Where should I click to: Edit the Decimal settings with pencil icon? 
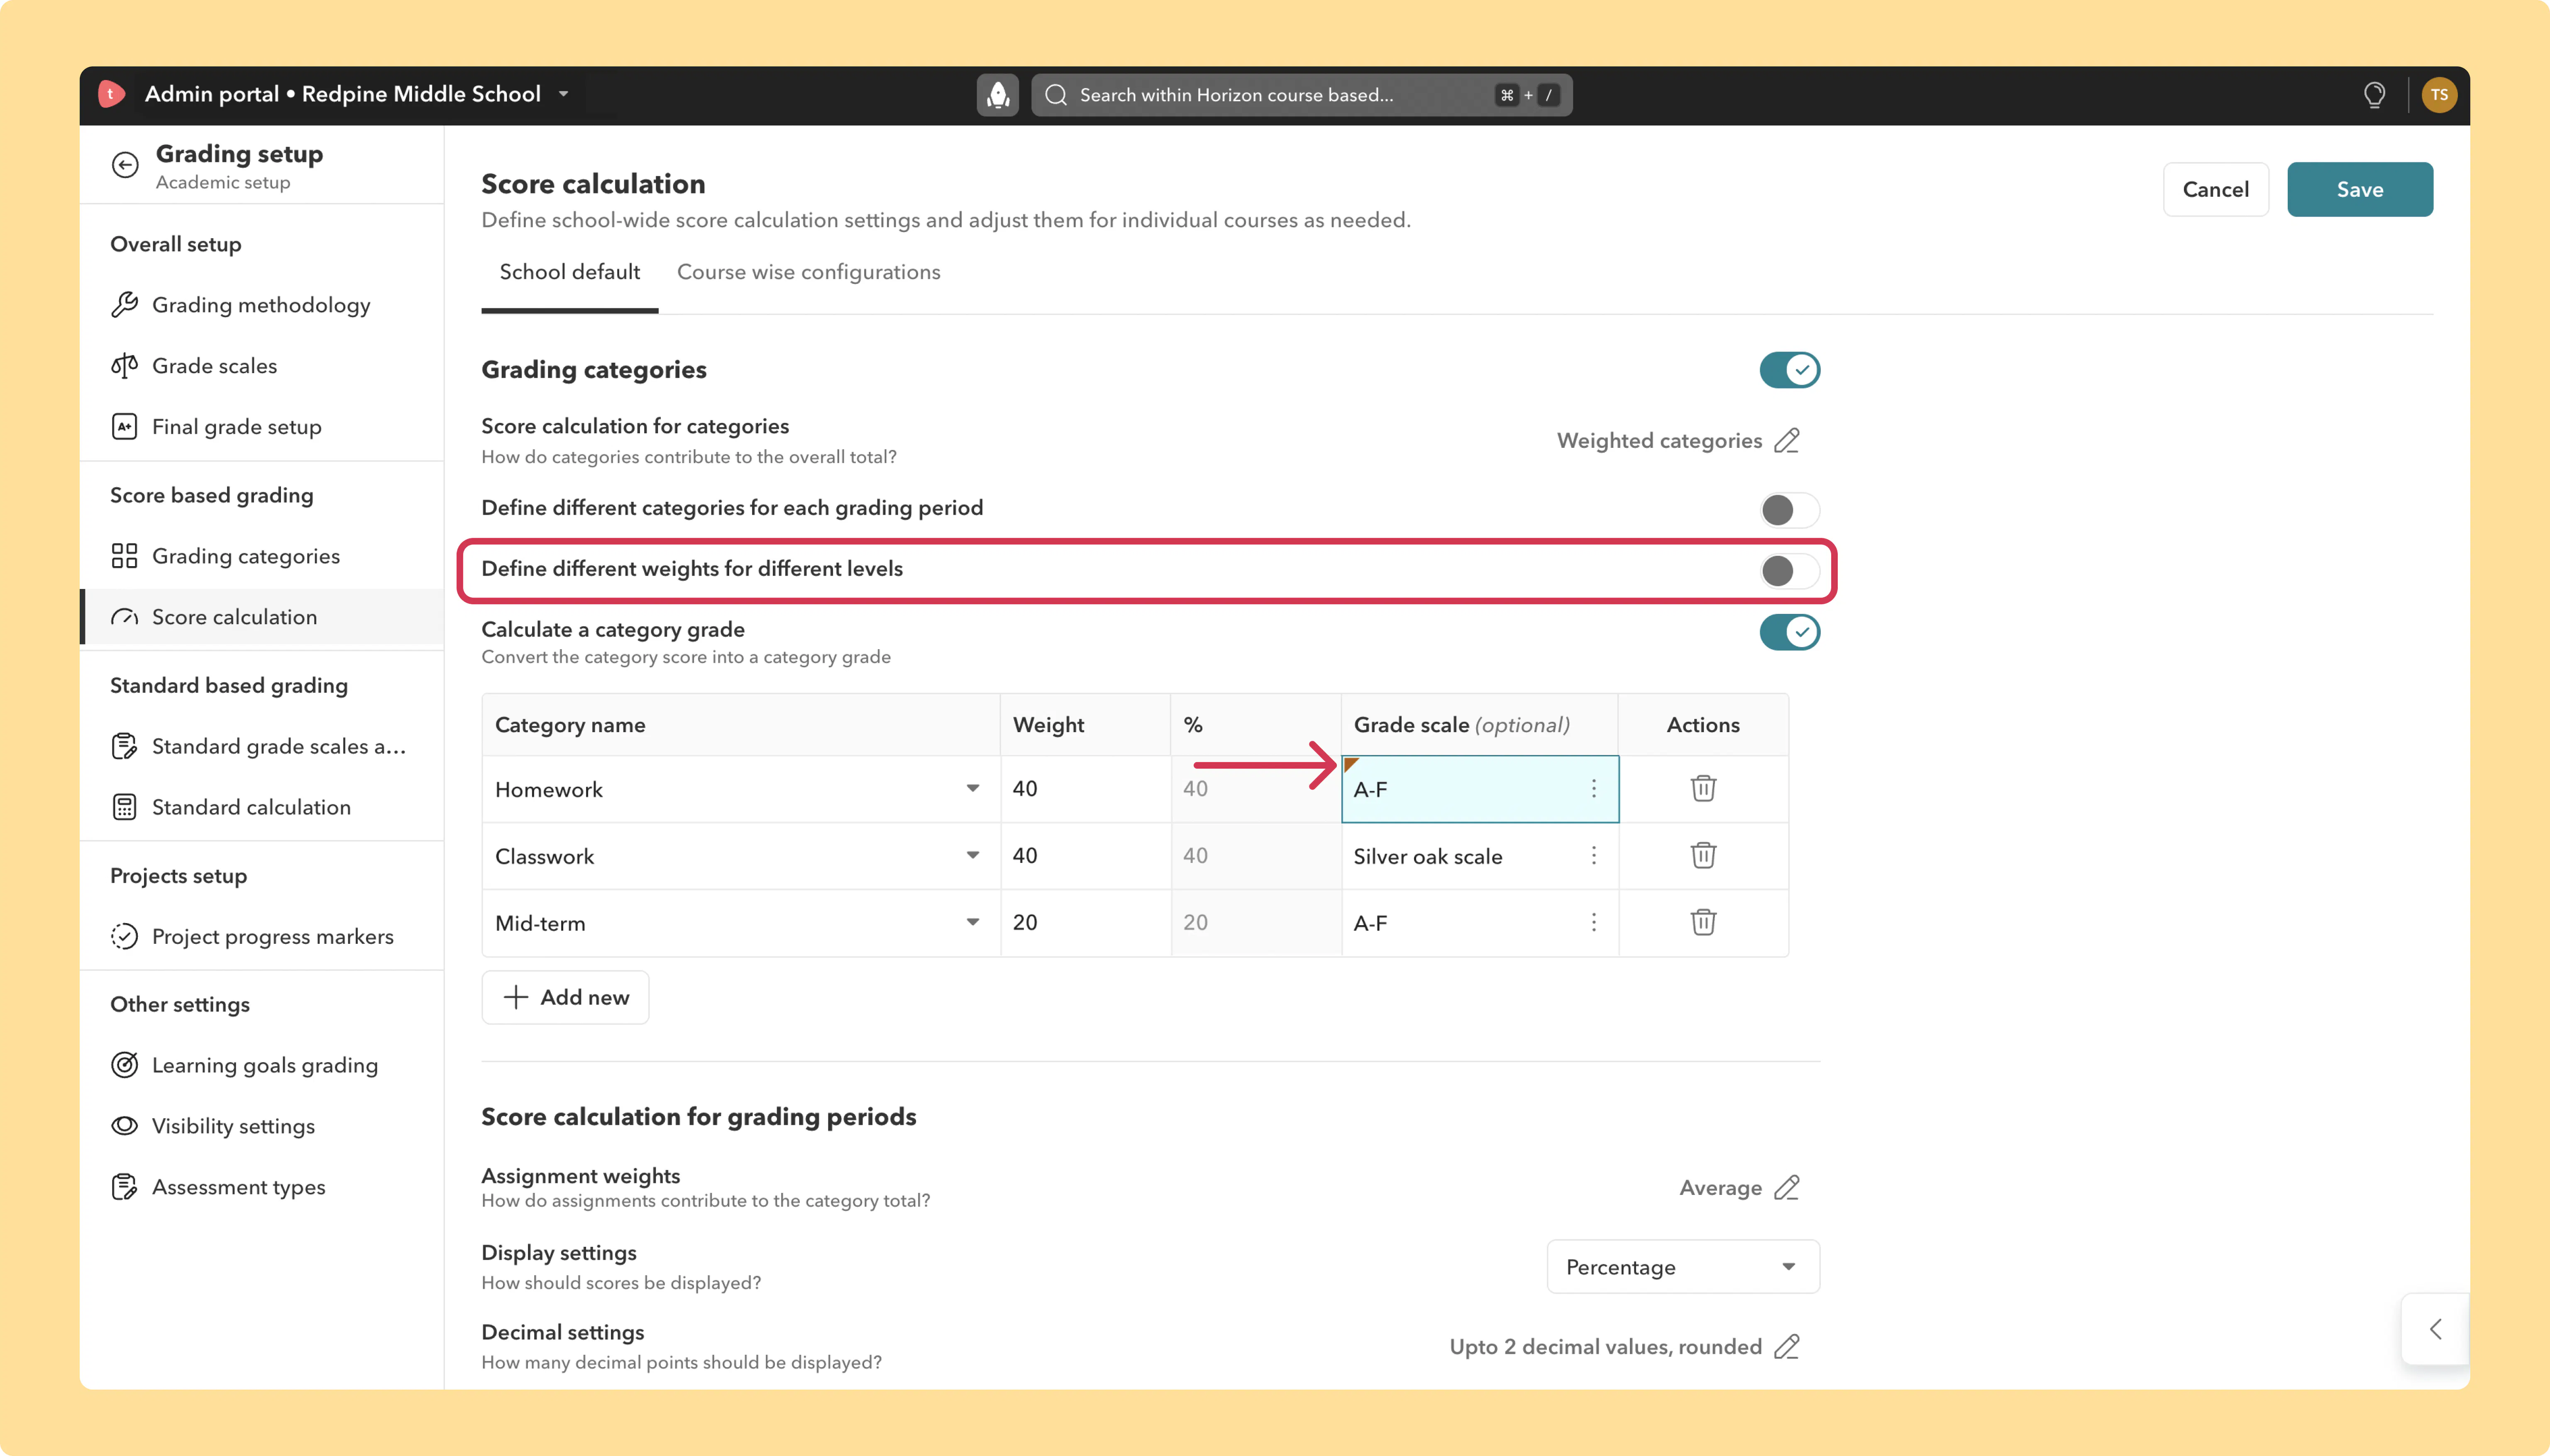click(x=1787, y=1347)
